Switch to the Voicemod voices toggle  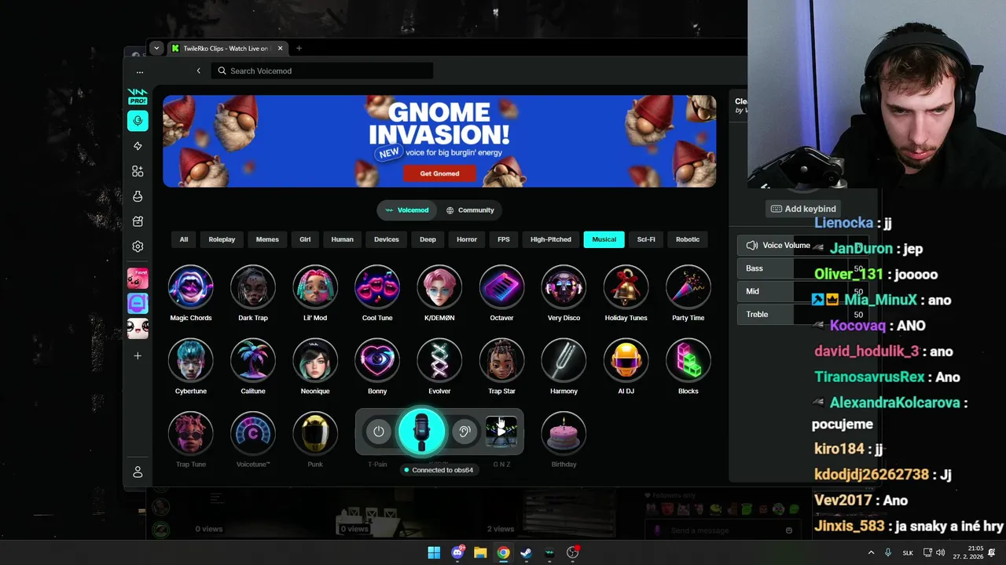pyautogui.click(x=407, y=210)
